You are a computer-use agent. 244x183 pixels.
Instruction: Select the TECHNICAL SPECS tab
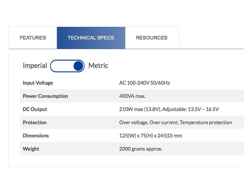click(x=91, y=38)
